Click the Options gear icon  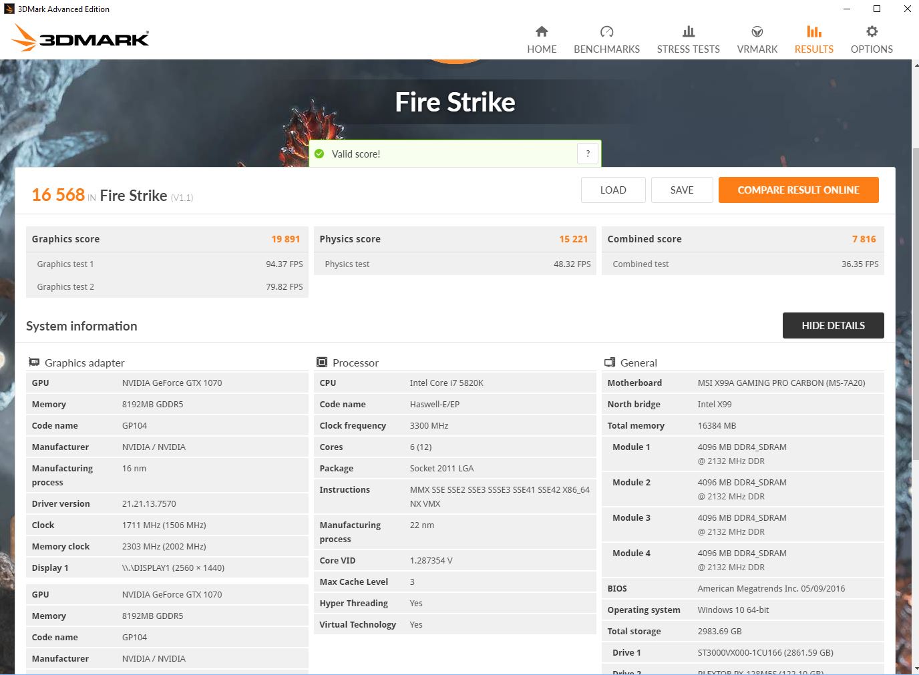[872, 31]
